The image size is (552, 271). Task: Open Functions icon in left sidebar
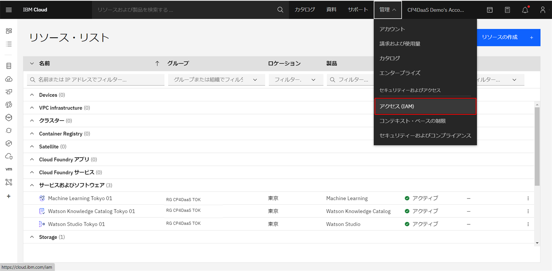pyautogui.click(x=9, y=104)
